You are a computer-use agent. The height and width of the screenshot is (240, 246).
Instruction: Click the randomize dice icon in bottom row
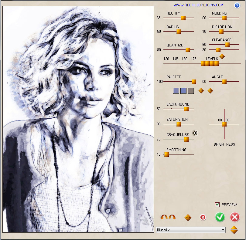(188, 218)
